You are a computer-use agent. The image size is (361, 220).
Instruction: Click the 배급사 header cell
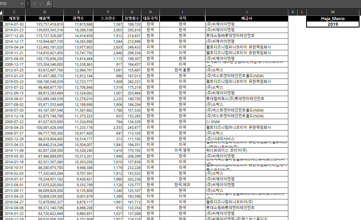tap(247, 18)
